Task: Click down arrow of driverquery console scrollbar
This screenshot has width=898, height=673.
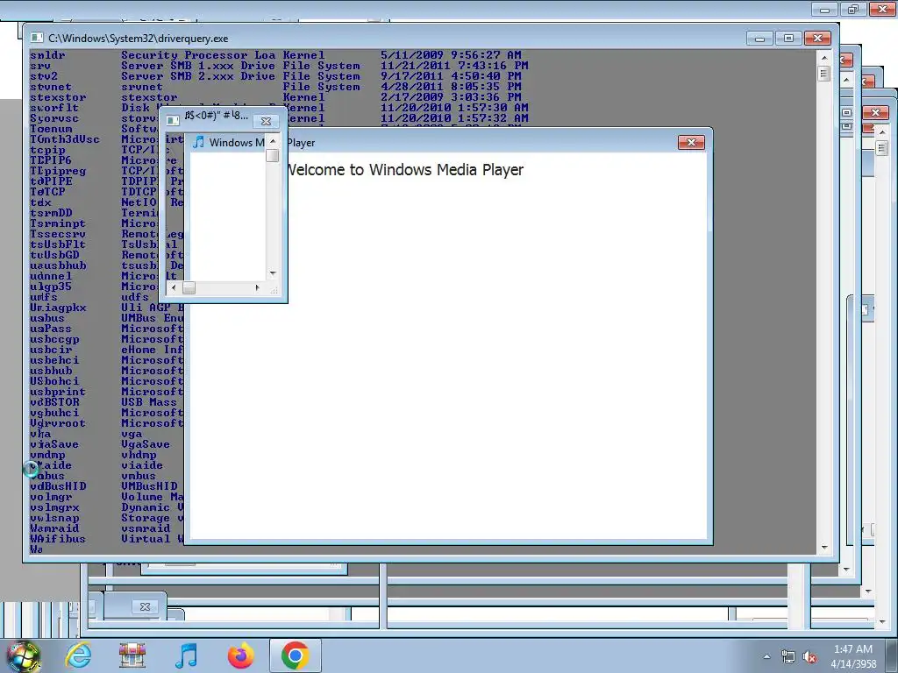Action: pyautogui.click(x=824, y=548)
